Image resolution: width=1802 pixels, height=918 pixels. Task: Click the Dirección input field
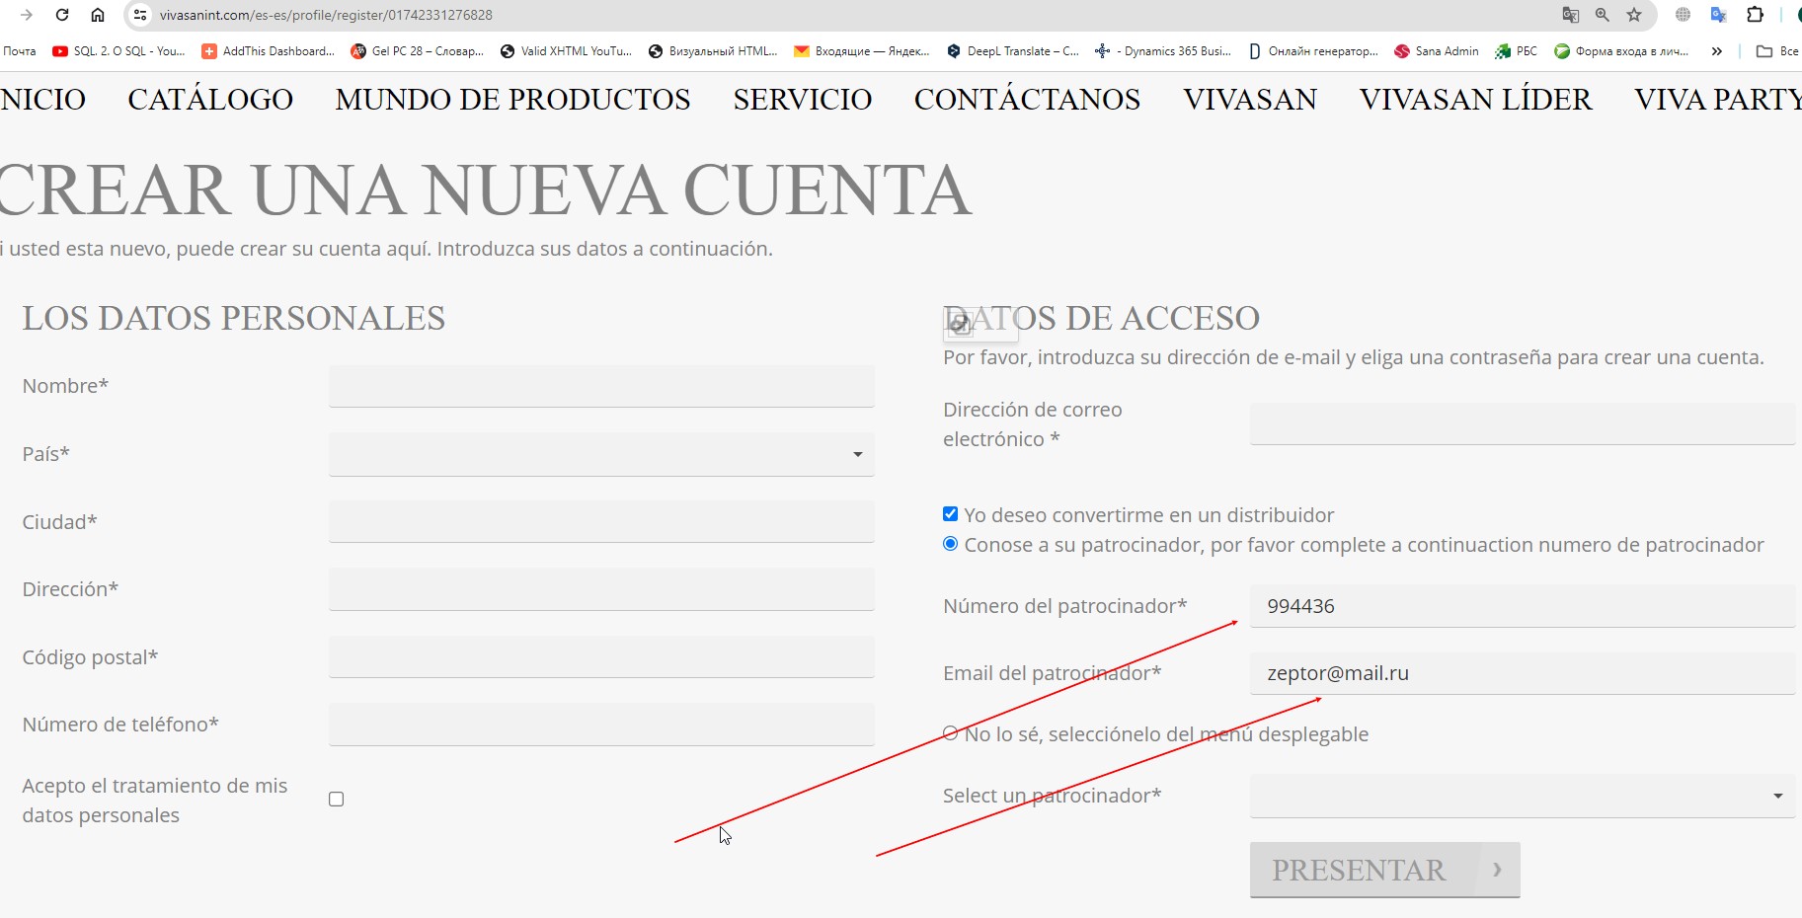point(601,589)
